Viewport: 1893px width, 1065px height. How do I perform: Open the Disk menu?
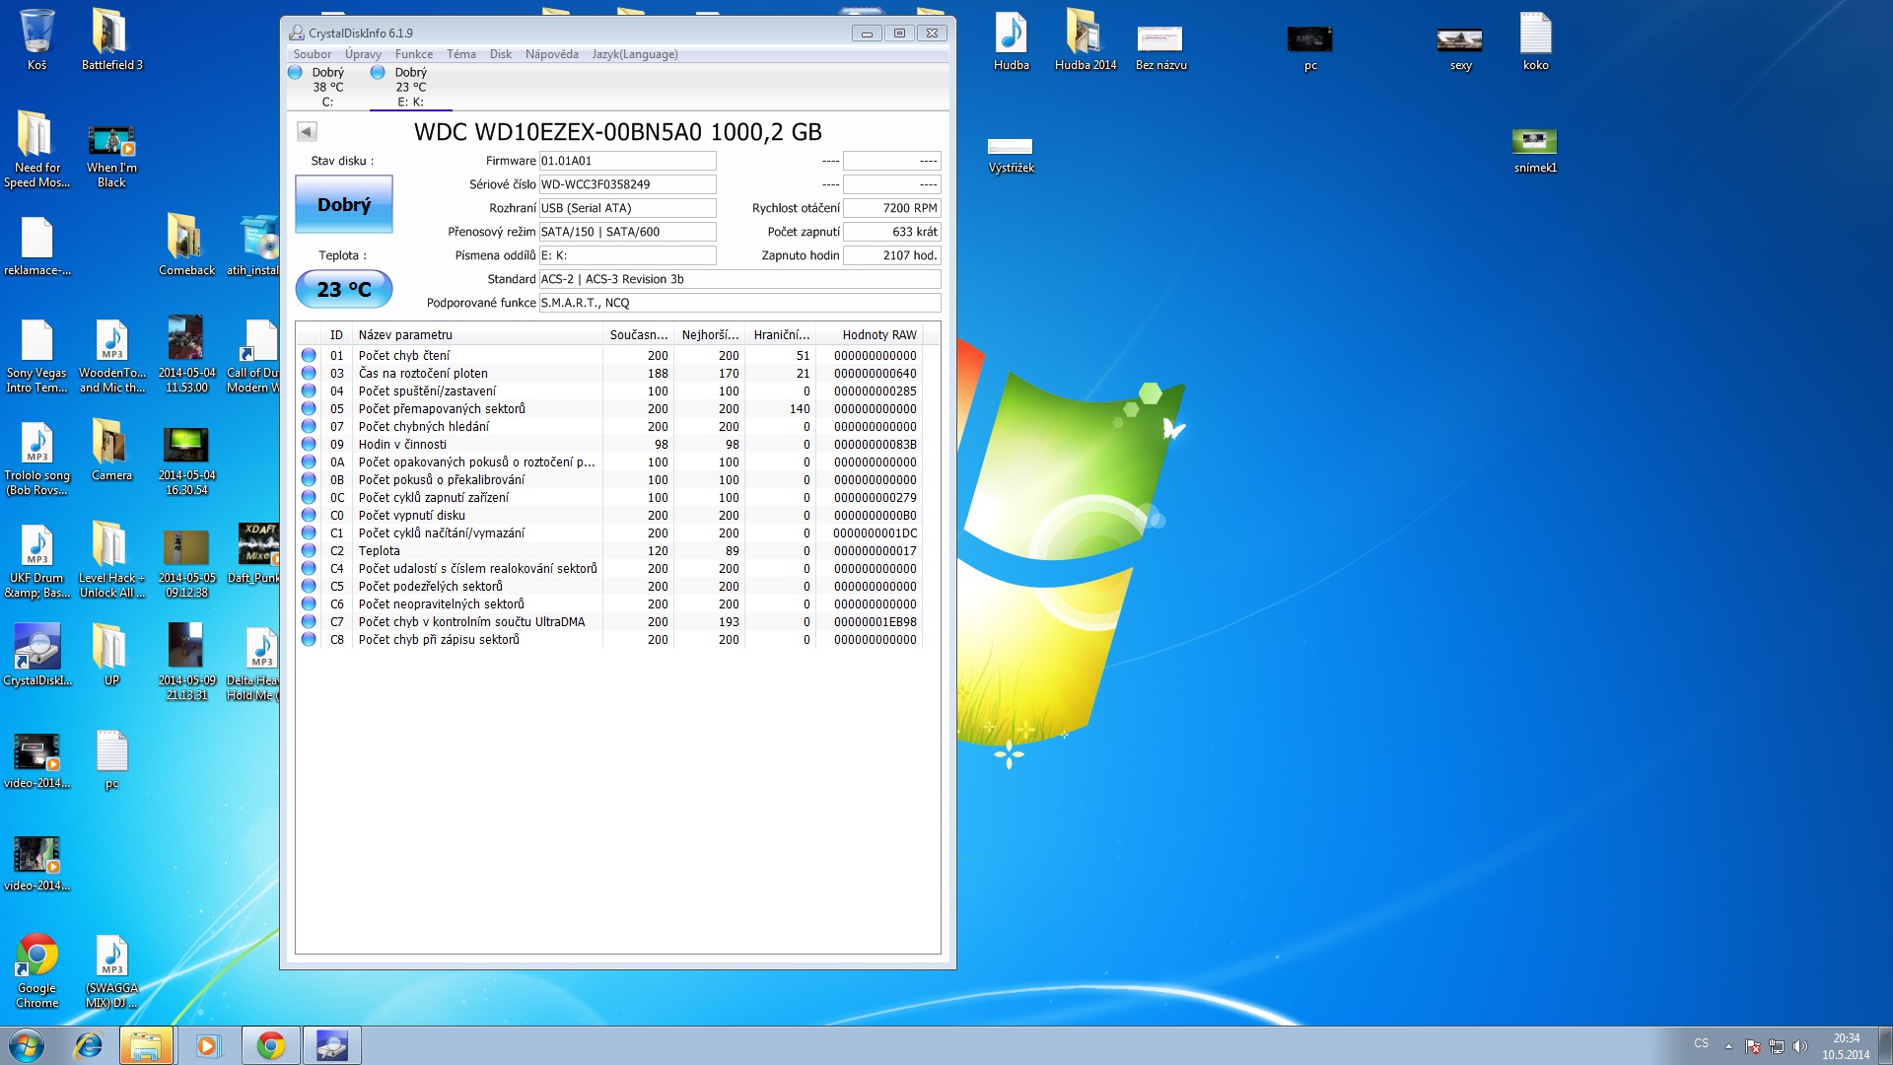click(x=501, y=54)
